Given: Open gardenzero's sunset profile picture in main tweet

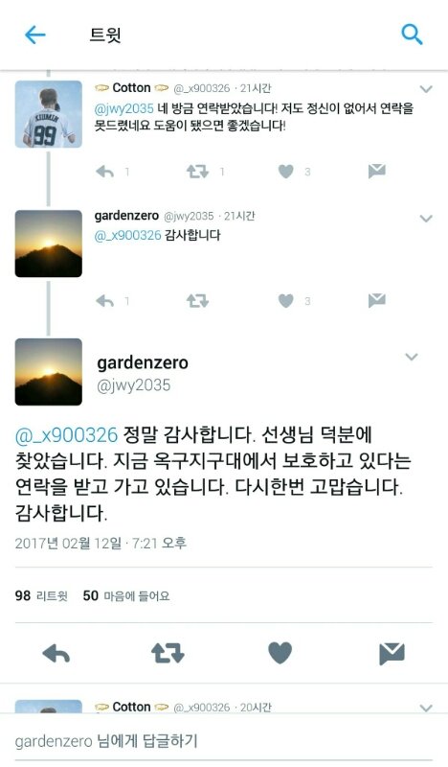Looking at the screenshot, I should (49, 372).
